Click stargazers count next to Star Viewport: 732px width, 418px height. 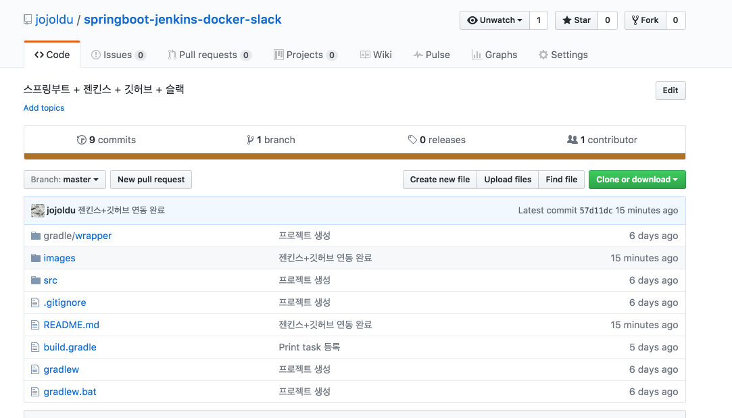(x=608, y=20)
